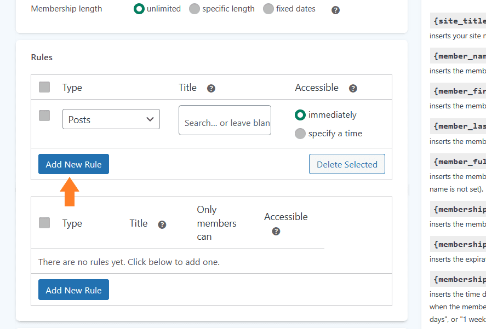The height and width of the screenshot is (329, 486).
Task: Tick the select-all checkbox in first rules table
Action: [44, 87]
